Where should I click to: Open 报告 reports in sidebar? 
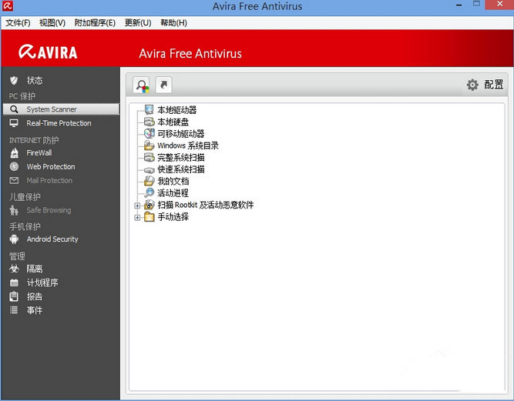(x=35, y=296)
